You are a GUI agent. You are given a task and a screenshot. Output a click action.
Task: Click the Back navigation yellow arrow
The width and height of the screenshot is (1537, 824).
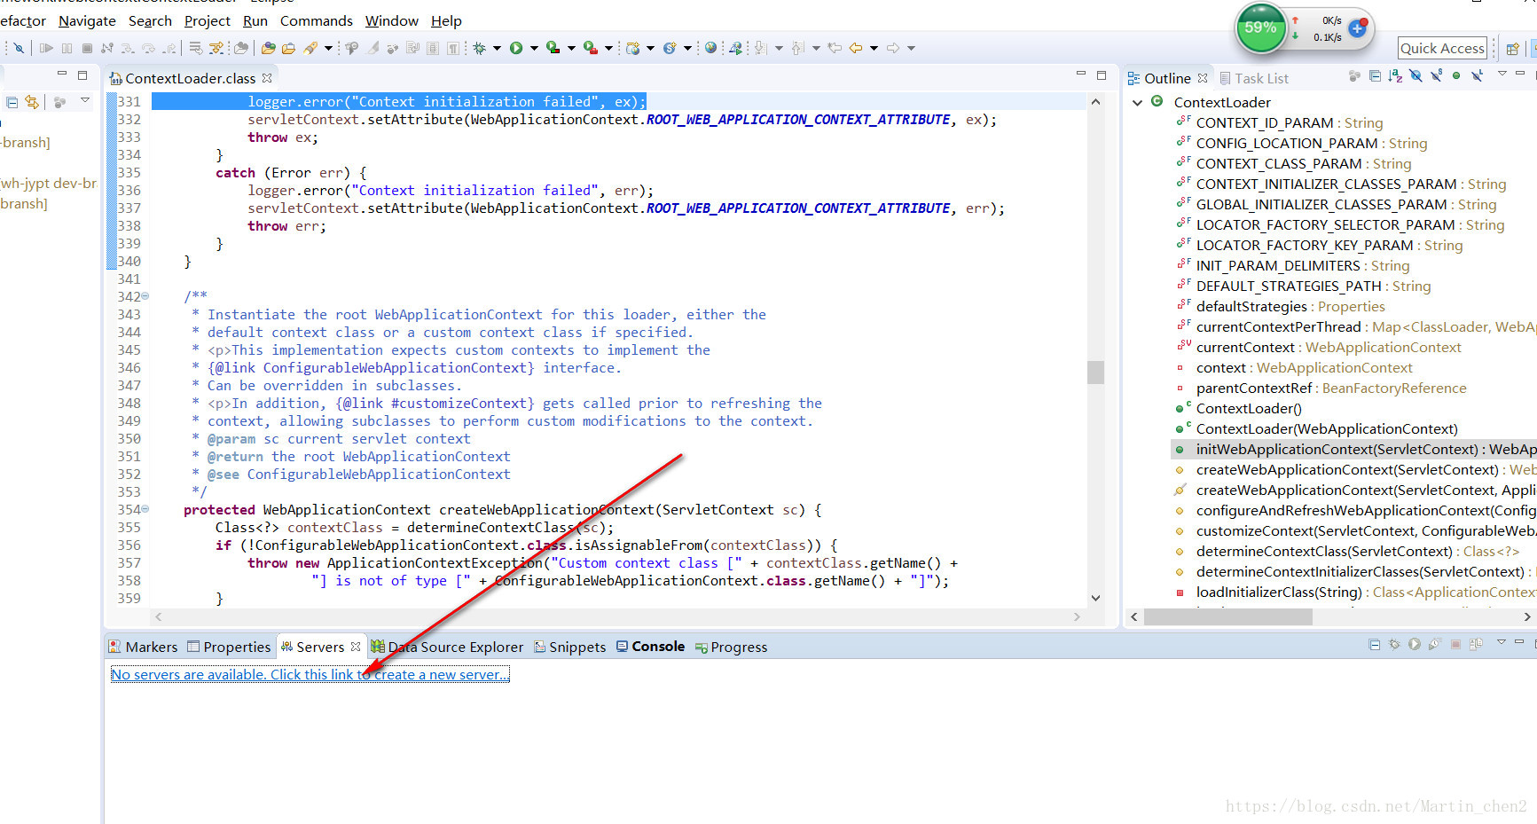click(x=855, y=48)
